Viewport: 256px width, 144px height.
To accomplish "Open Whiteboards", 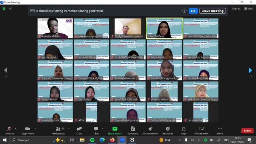I will coord(201,130).
